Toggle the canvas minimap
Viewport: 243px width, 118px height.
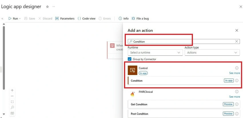coord(12,113)
